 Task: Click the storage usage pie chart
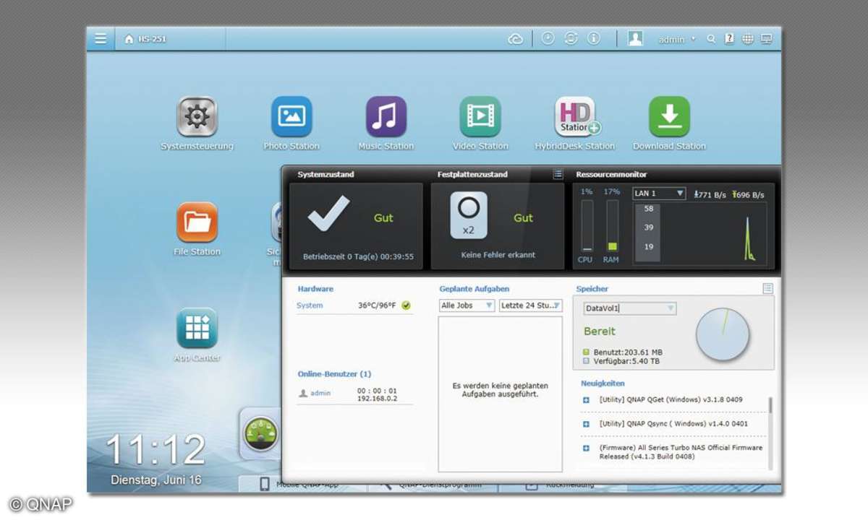coord(723,335)
